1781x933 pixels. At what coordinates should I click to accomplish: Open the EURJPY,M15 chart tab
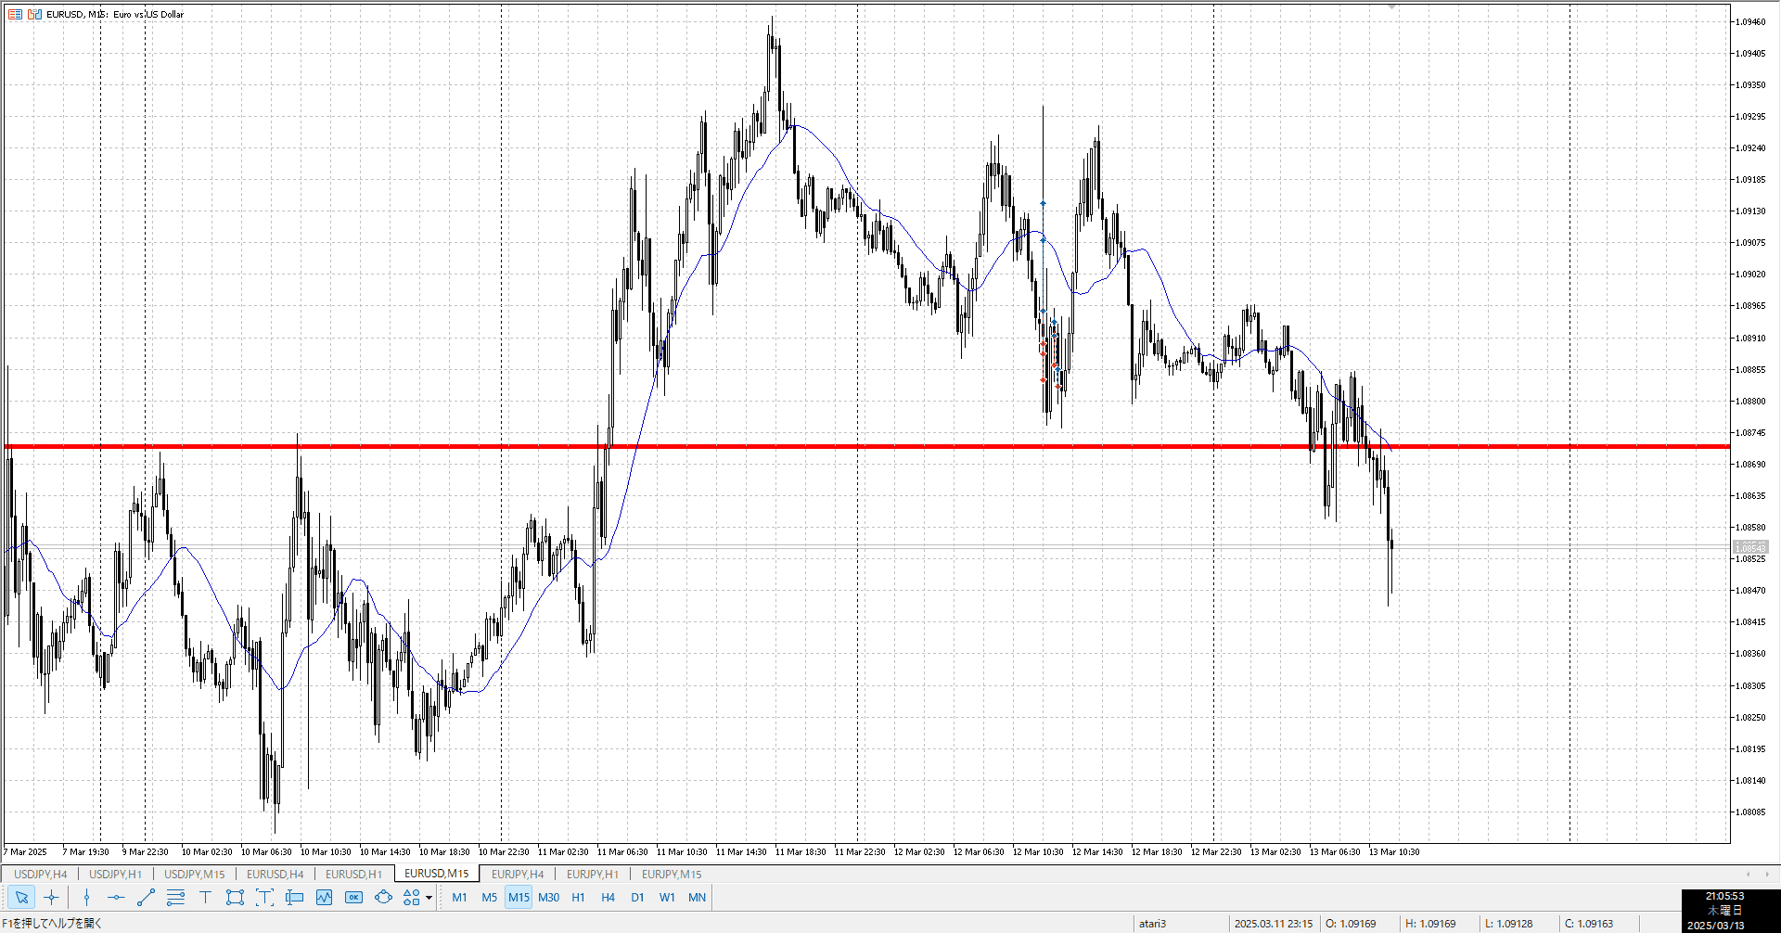tap(672, 874)
